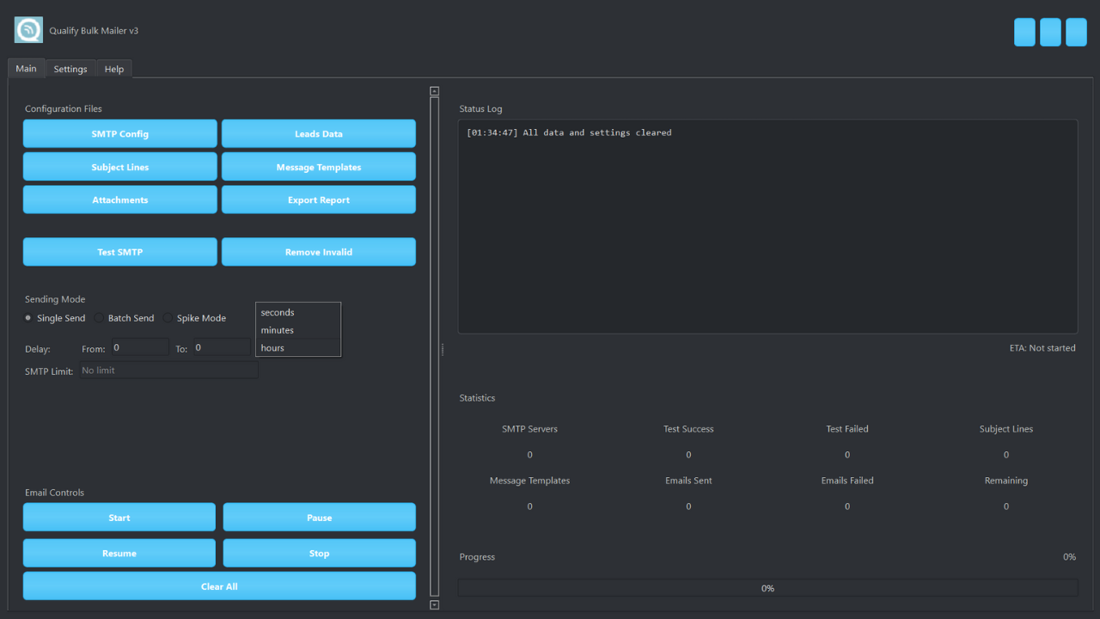Click the 'All data and settings cleared' log entry
Screen dimensions: 1100x619
pyautogui.click(x=569, y=132)
